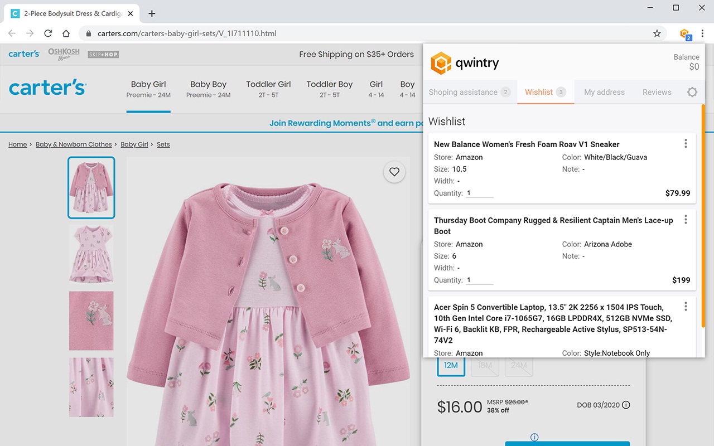
Task: Open the My address tab
Action: [604, 92]
